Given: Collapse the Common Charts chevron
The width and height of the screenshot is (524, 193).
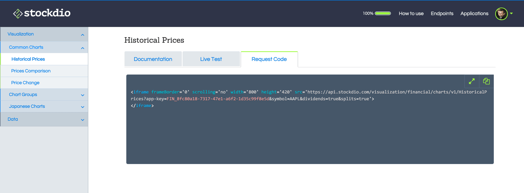Looking at the screenshot, I should coord(82,48).
